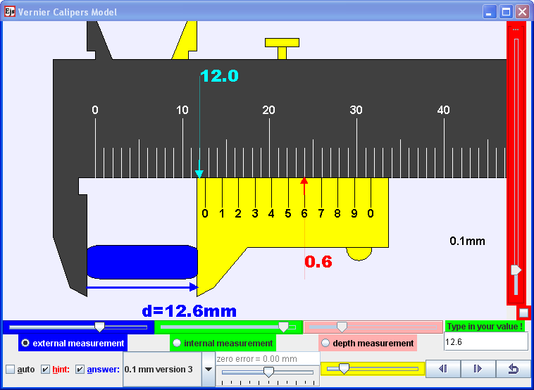The width and height of the screenshot is (534, 390).
Task: Click the small white square below red slider
Action: pos(523,313)
